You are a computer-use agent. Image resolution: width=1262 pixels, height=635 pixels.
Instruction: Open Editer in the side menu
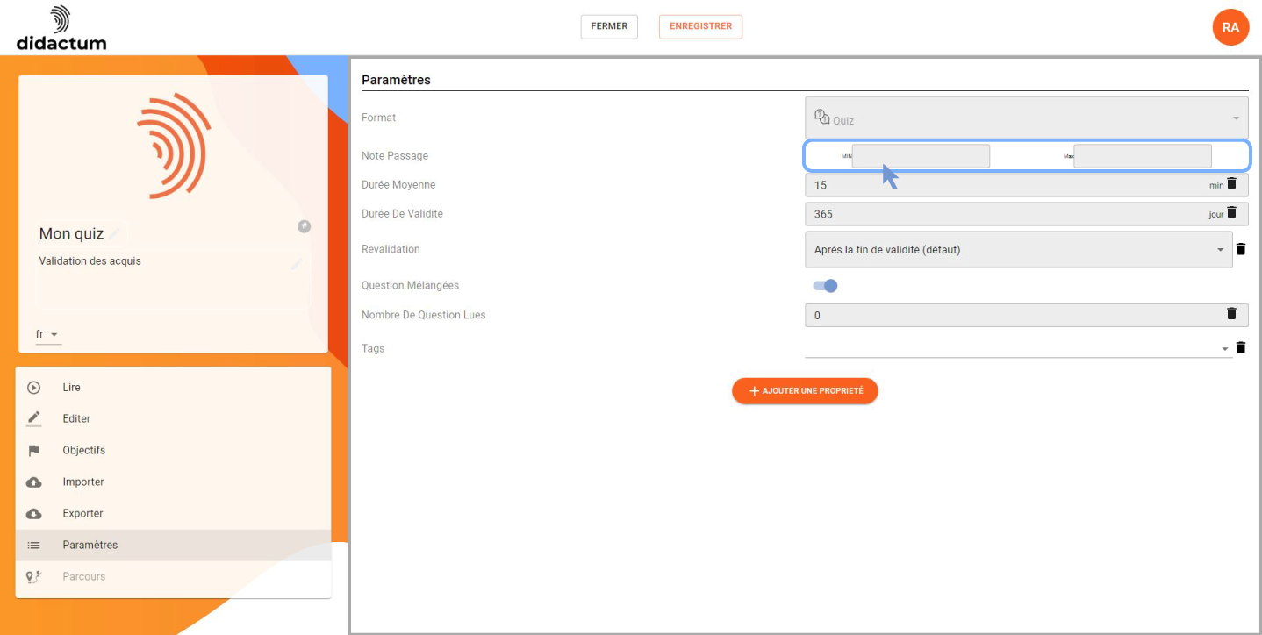[173, 419]
